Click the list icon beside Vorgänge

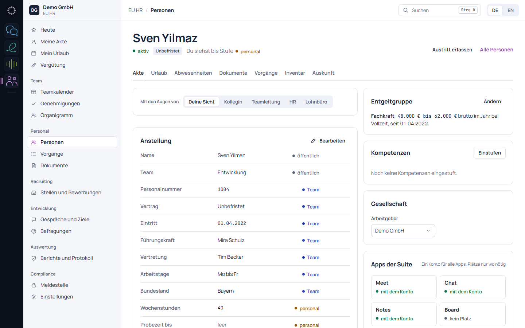tap(34, 154)
